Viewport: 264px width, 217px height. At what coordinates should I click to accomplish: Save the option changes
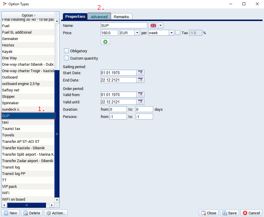coord(229,213)
